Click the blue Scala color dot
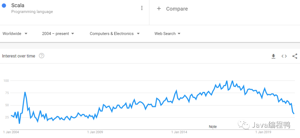Screen dimensions: 300x138 pos(4,6)
